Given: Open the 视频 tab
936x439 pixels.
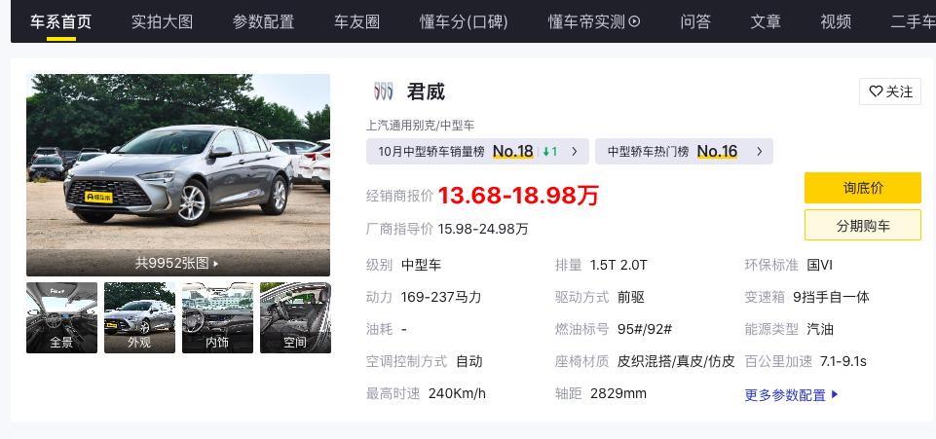Looking at the screenshot, I should (x=836, y=22).
